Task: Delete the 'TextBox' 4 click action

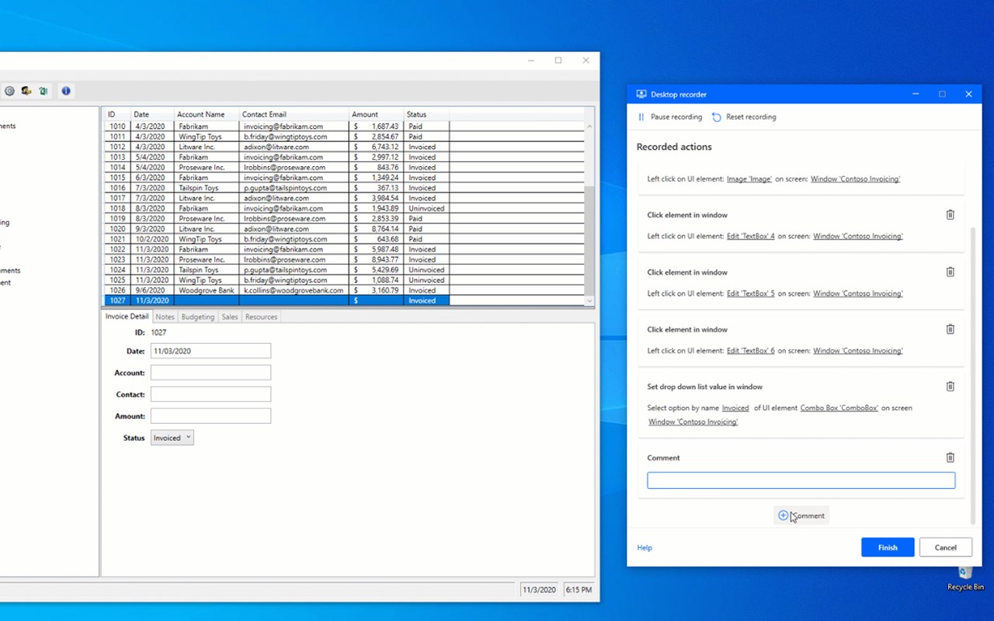Action: 950,215
